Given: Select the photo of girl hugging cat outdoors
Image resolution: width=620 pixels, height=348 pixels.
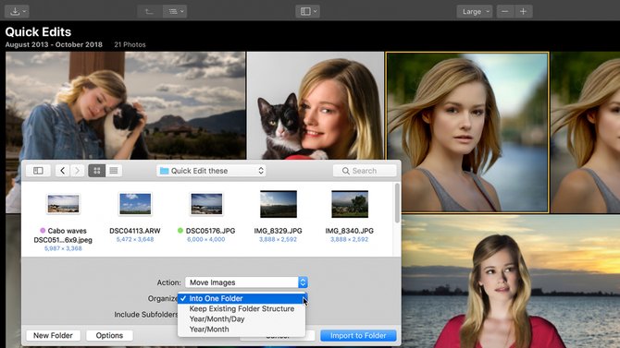Looking at the screenshot, I should click(x=125, y=105).
